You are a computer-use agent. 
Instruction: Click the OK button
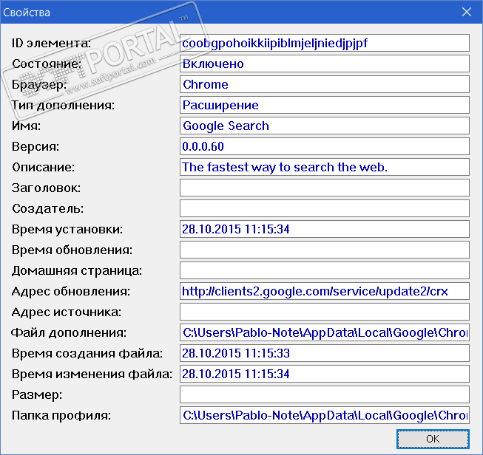[433, 439]
